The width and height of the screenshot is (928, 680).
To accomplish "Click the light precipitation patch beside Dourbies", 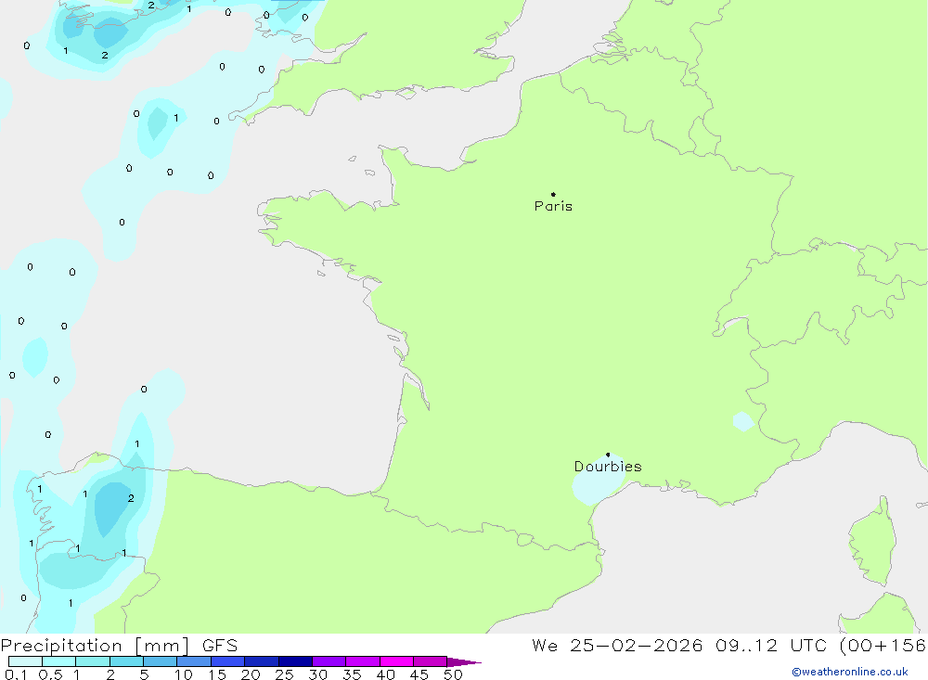I will coord(597,482).
